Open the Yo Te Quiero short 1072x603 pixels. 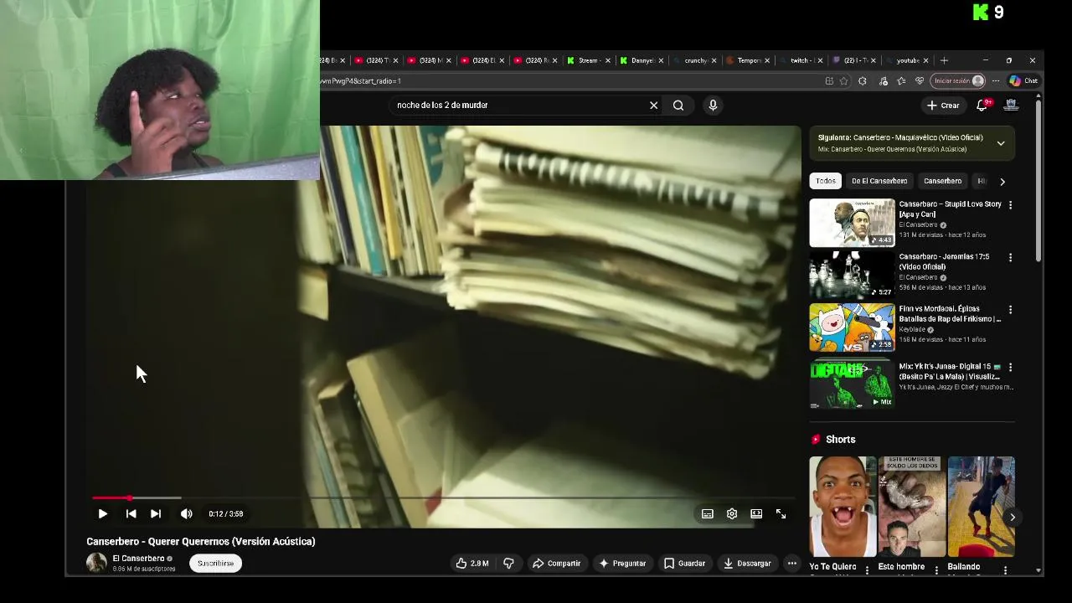tap(843, 507)
